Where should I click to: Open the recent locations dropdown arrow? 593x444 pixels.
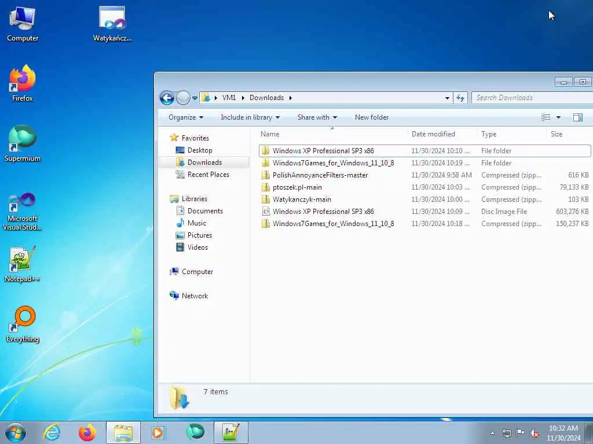195,98
